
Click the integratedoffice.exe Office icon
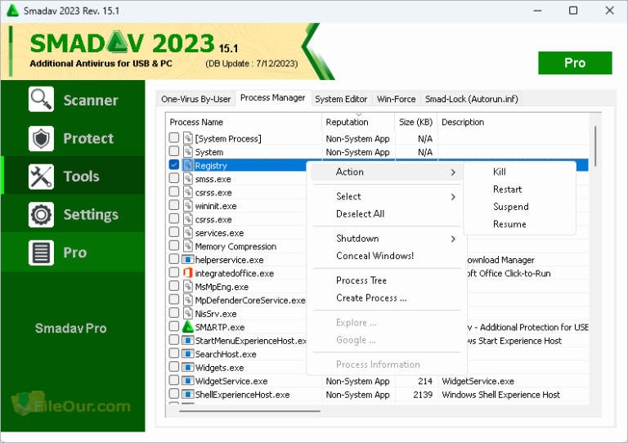188,273
